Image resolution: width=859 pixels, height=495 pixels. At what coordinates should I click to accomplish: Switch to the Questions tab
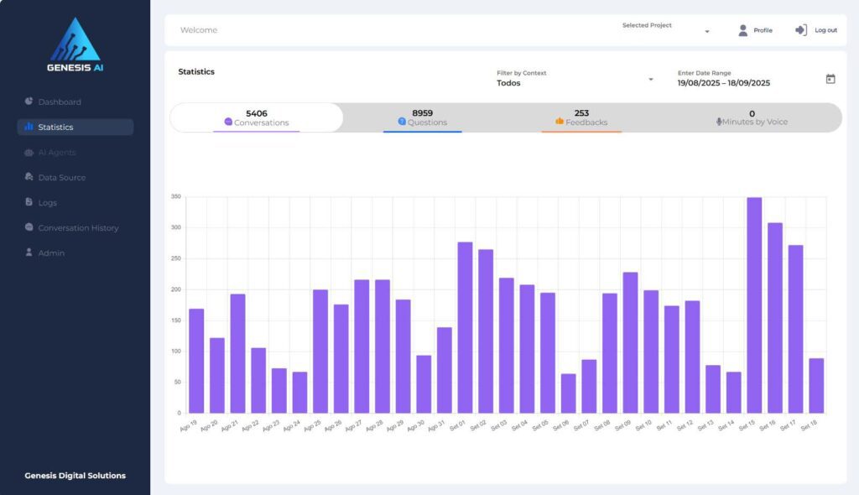[422, 117]
